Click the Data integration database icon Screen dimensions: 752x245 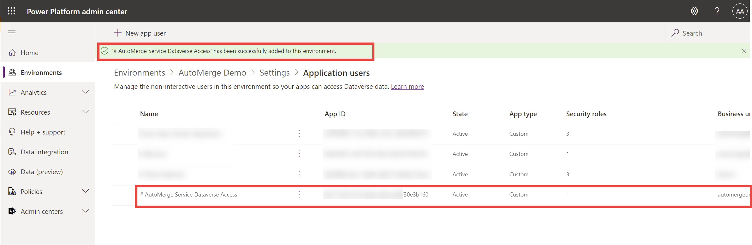[x=12, y=152]
